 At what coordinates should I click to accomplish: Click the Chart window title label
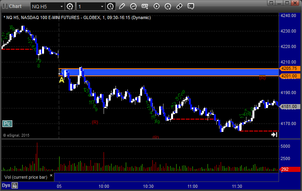pos(15,6)
